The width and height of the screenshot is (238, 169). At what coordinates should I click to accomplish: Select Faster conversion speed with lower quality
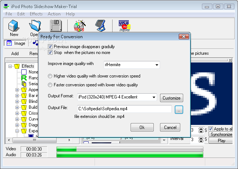50,85
